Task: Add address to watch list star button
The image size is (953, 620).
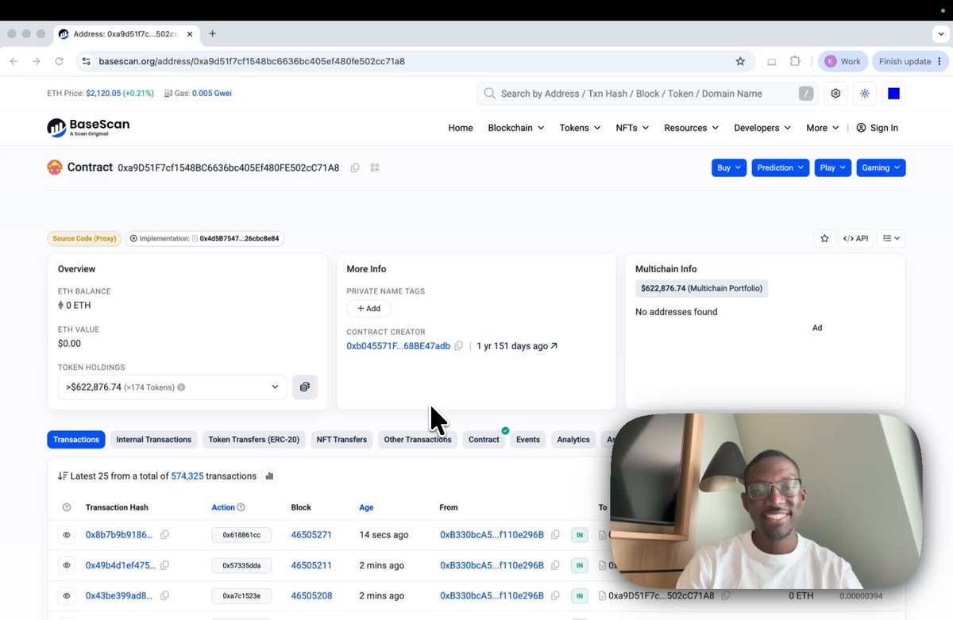Action: [x=824, y=238]
